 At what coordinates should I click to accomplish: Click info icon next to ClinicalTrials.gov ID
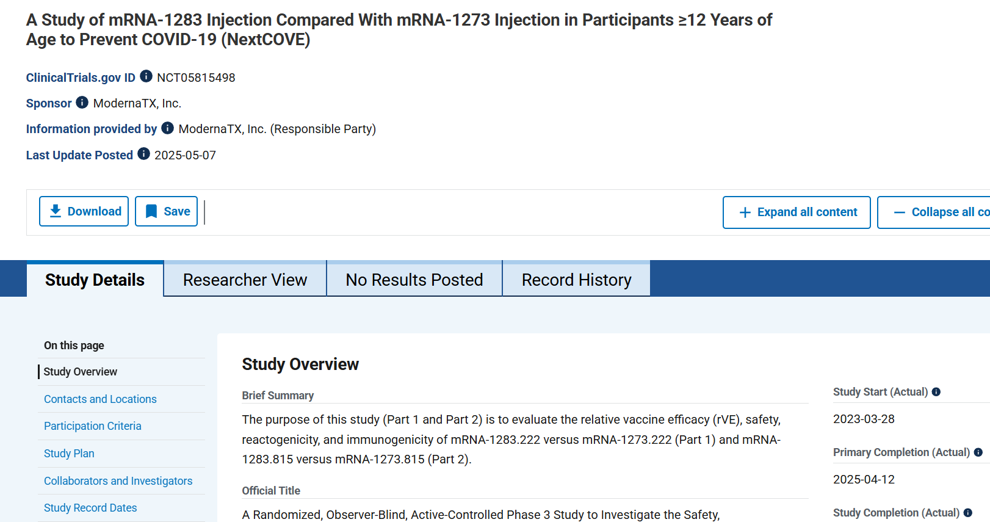146,76
